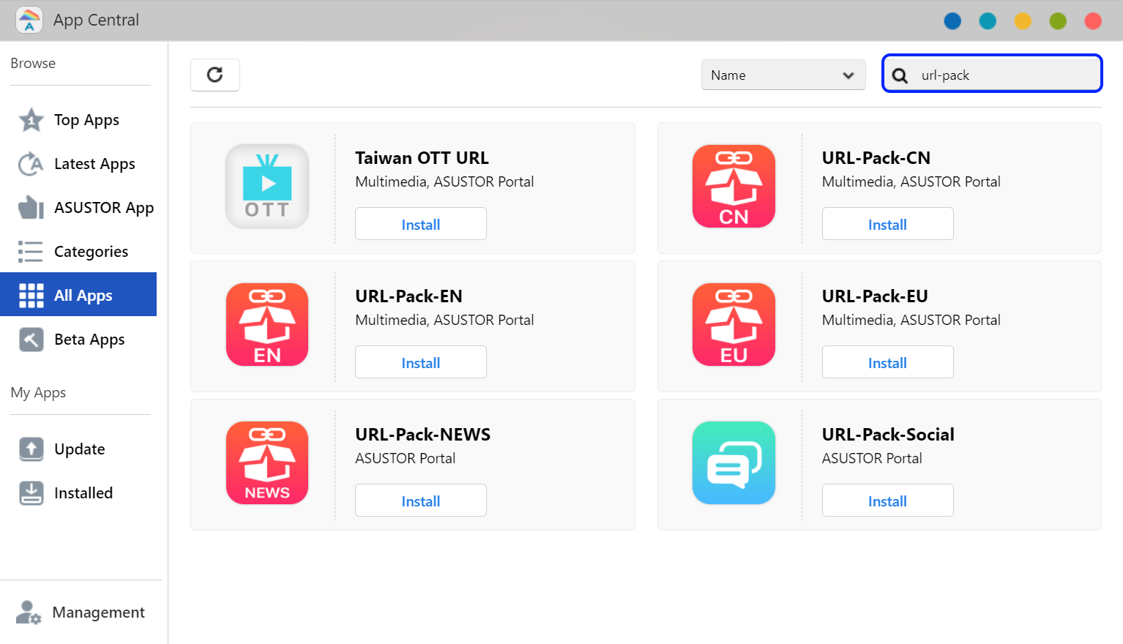Viewport: 1123px width, 644px height.
Task: Click the Beta Apps icon
Action: (31, 340)
